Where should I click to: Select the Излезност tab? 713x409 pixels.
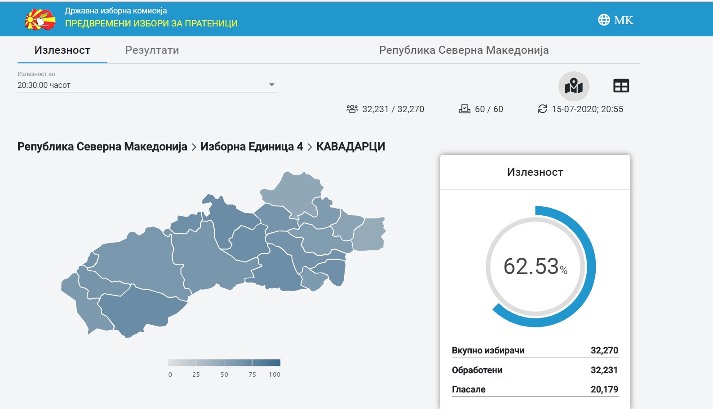click(x=62, y=50)
